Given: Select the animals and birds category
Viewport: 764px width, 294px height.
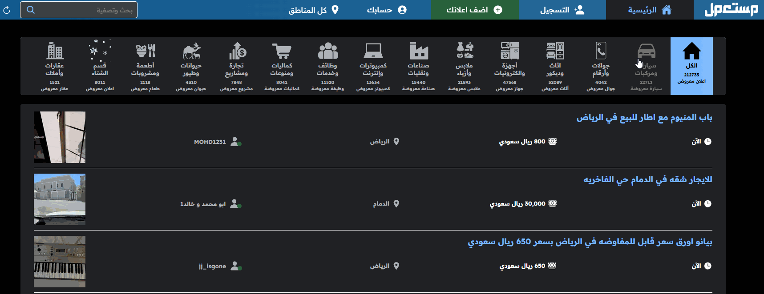Looking at the screenshot, I should pos(191,66).
